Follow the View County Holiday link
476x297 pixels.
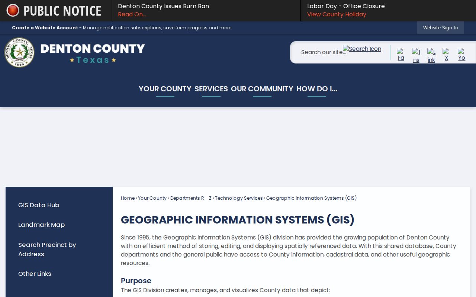pos(337,14)
